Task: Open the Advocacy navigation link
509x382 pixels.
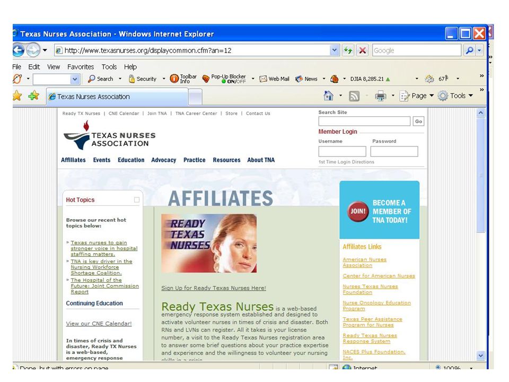Action: [x=164, y=160]
